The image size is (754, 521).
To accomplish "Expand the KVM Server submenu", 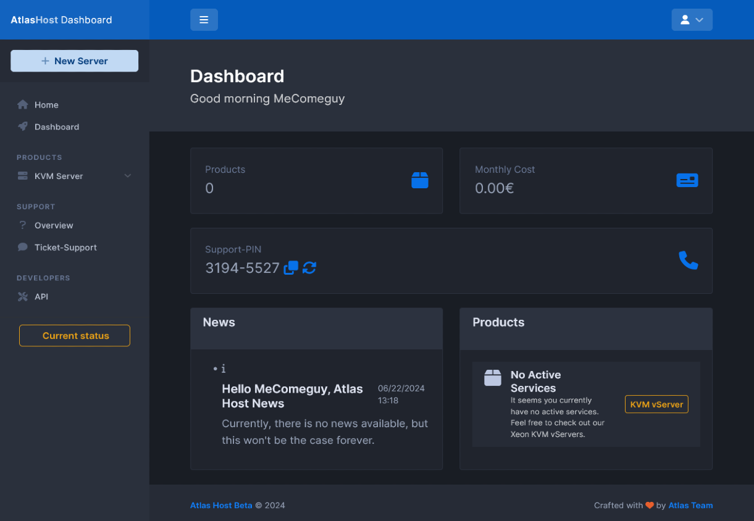I will [x=74, y=176].
